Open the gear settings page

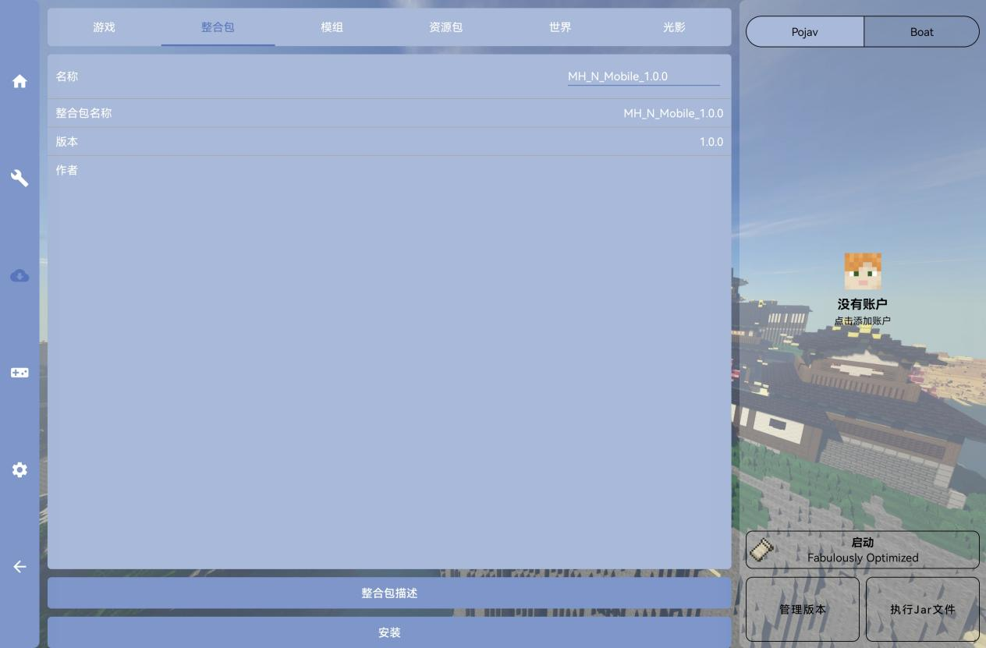[x=20, y=470]
